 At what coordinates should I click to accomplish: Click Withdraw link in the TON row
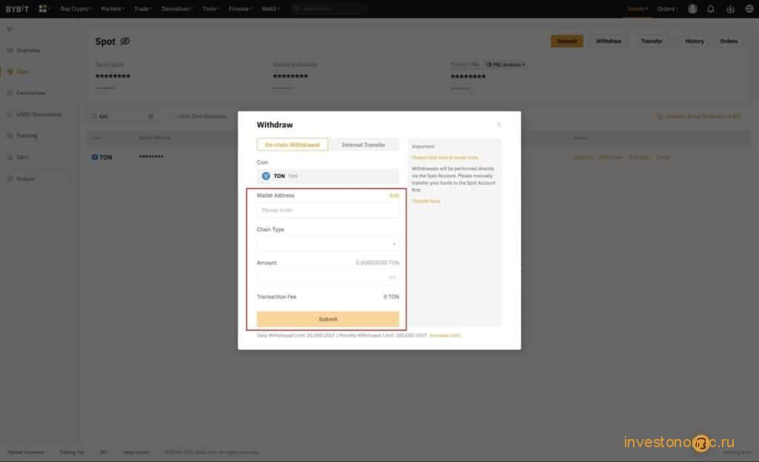pos(611,157)
